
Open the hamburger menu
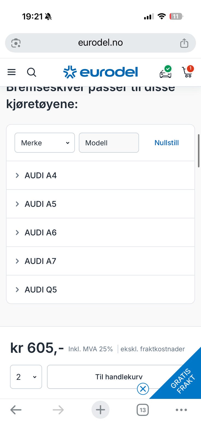[11, 72]
